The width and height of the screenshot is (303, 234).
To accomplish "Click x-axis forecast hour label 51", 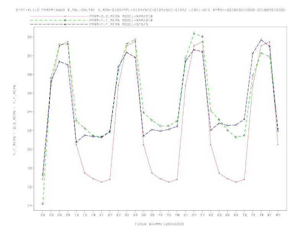I will pyautogui.click(x=186, y=215).
